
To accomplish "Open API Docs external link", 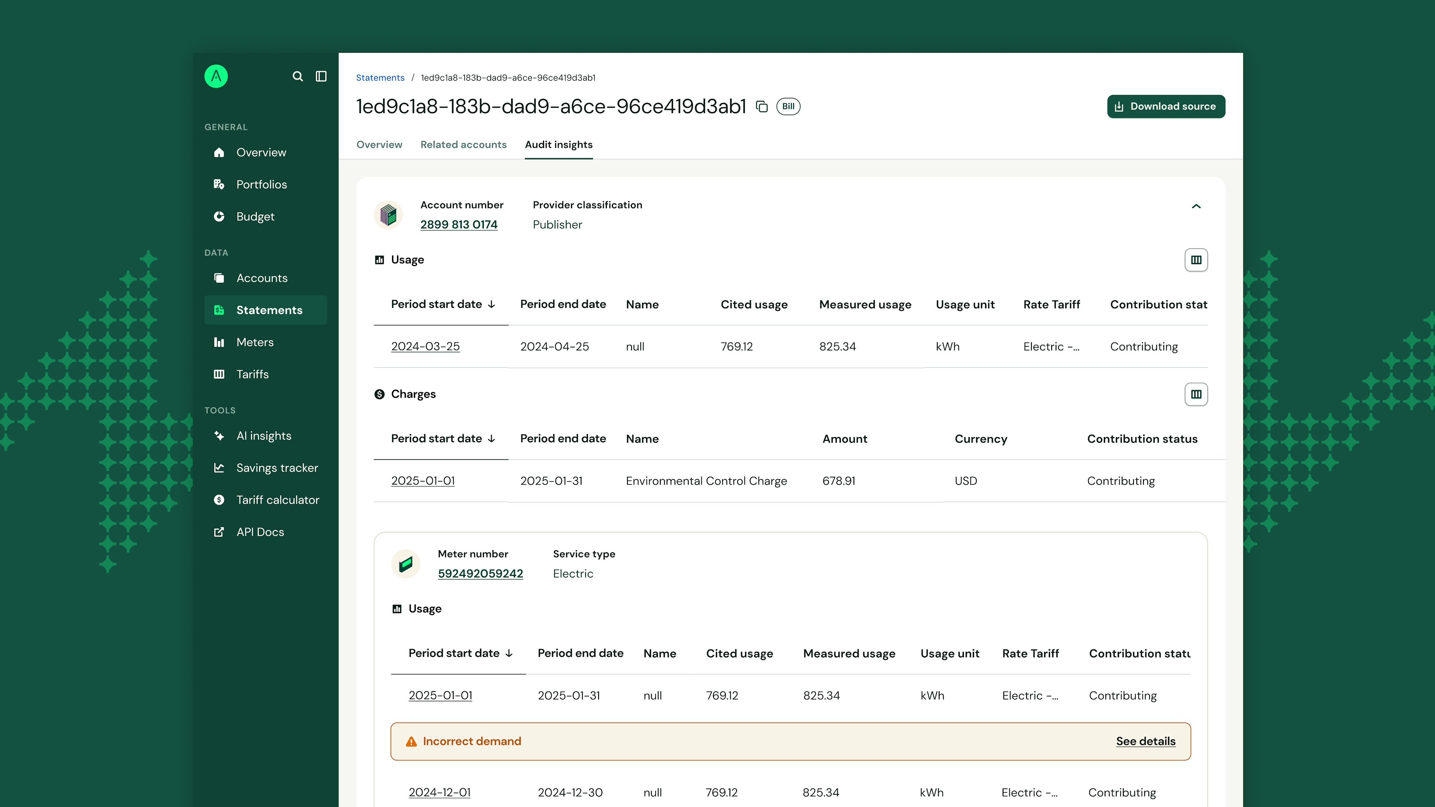I will tap(260, 532).
